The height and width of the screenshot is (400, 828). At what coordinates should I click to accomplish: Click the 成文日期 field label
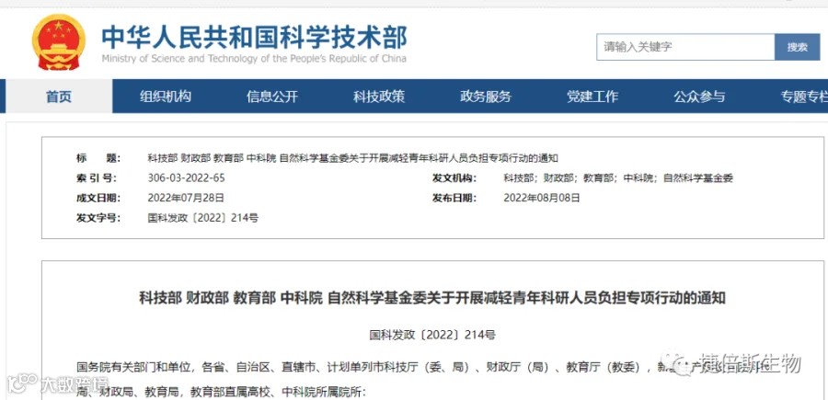point(98,198)
